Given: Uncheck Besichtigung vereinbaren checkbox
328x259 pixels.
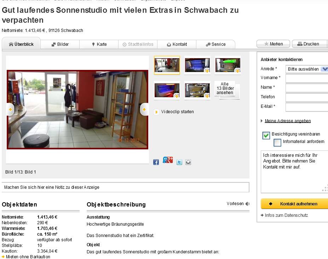Looking at the screenshot, I should pos(266,136).
